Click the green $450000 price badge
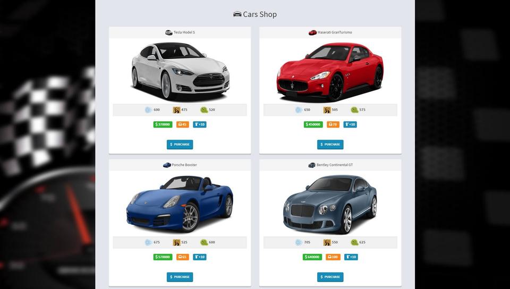 click(x=313, y=124)
